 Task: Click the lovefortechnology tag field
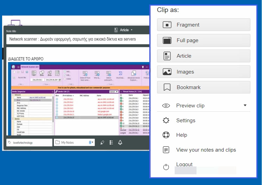pos(30,142)
